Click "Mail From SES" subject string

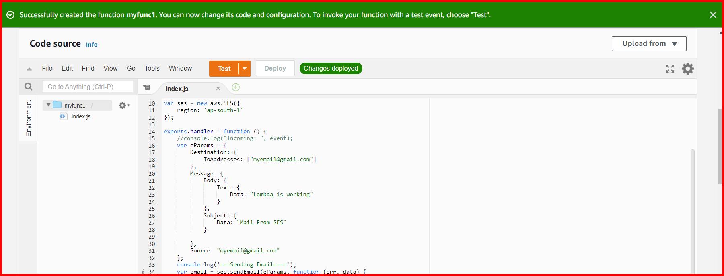click(x=261, y=223)
